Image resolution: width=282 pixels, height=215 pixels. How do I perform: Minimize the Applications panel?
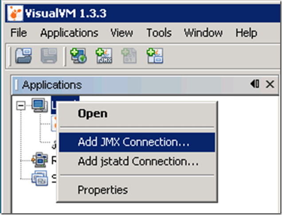point(255,84)
